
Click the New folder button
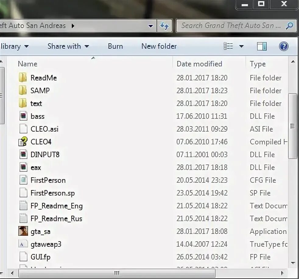pyautogui.click(x=159, y=46)
